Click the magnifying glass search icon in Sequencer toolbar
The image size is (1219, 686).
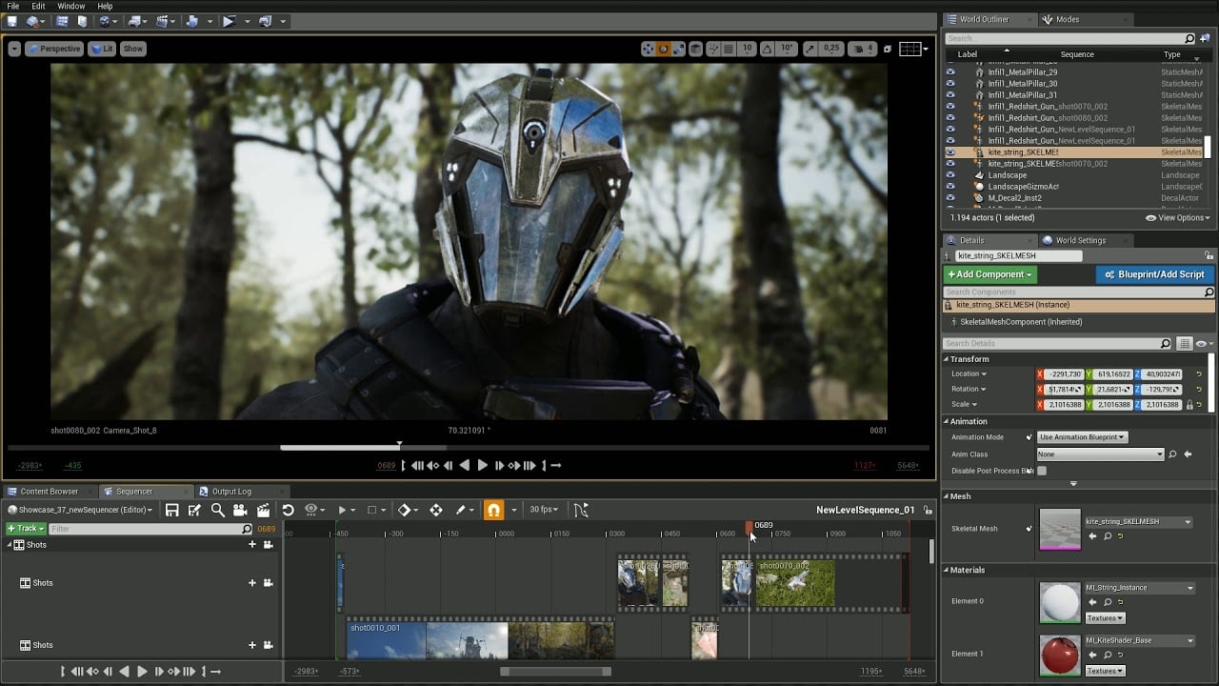216,510
